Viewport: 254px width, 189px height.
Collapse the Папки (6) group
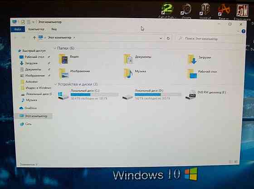click(55, 48)
